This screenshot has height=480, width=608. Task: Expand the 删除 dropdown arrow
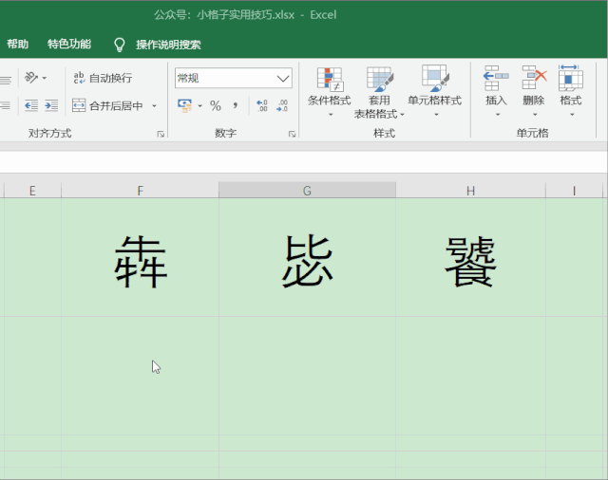(535, 115)
